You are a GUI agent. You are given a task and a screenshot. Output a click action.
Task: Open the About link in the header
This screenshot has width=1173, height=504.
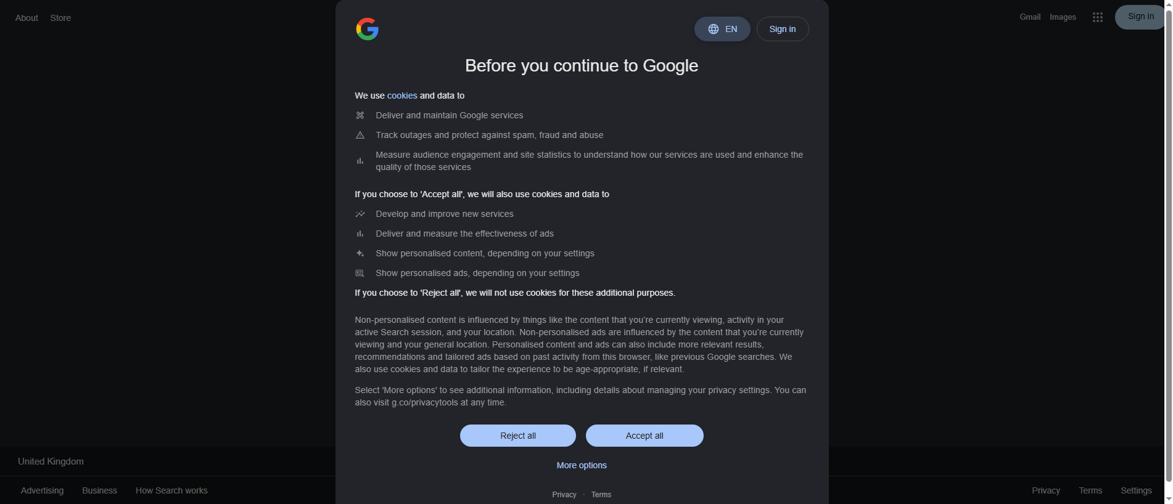tap(27, 18)
